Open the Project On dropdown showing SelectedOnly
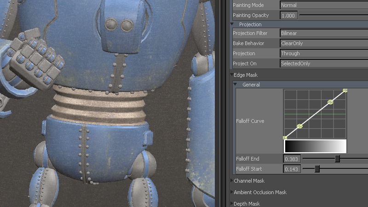The width and height of the screenshot is (368, 207). pos(324,63)
